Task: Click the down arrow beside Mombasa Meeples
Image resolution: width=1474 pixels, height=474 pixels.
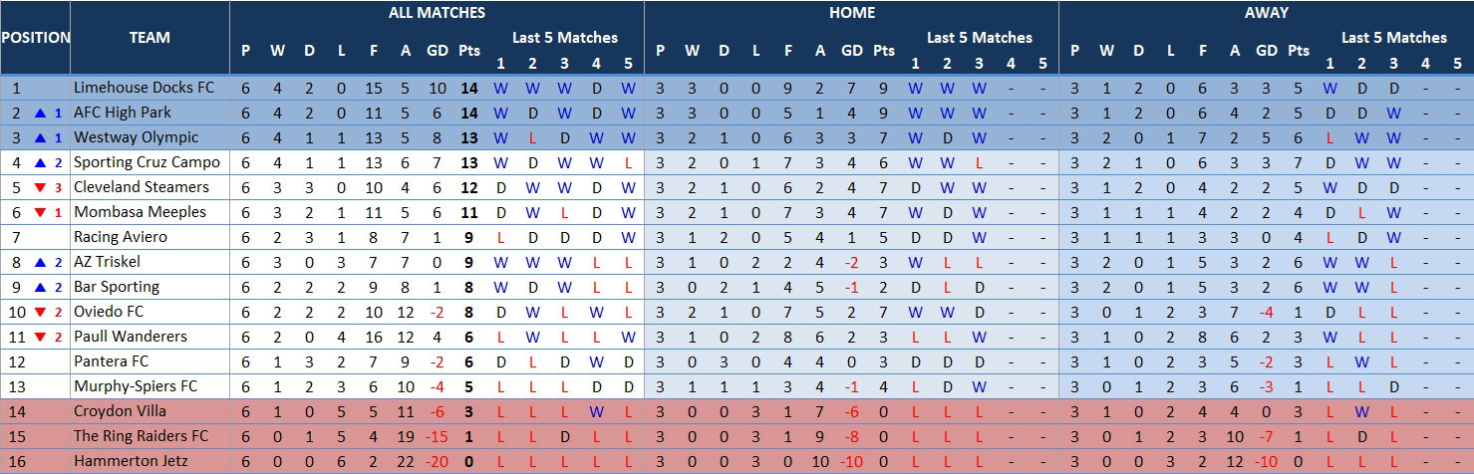Action: 41,212
